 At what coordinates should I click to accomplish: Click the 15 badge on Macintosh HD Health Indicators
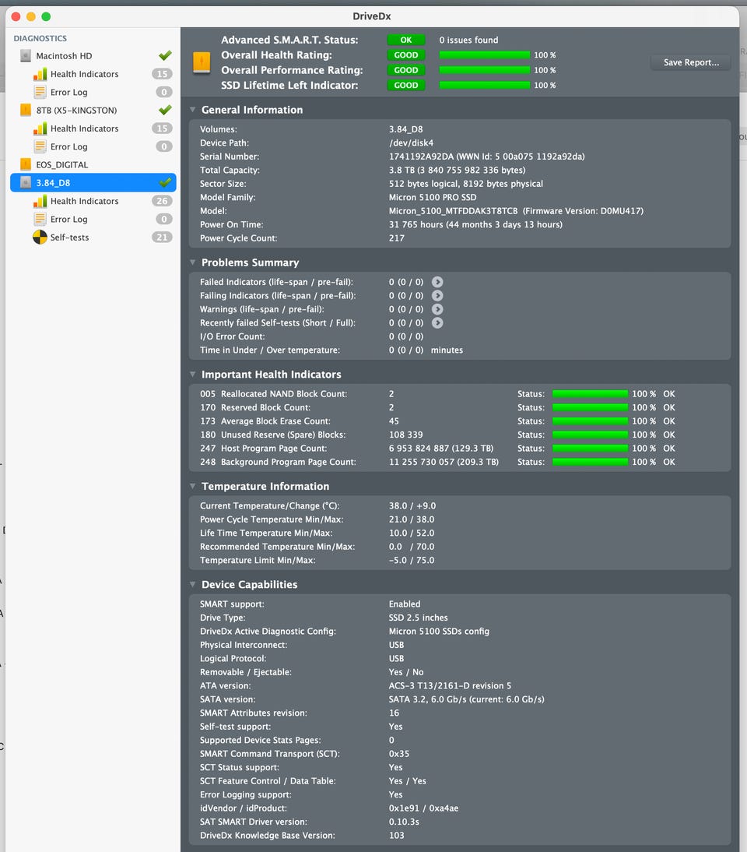click(x=162, y=74)
